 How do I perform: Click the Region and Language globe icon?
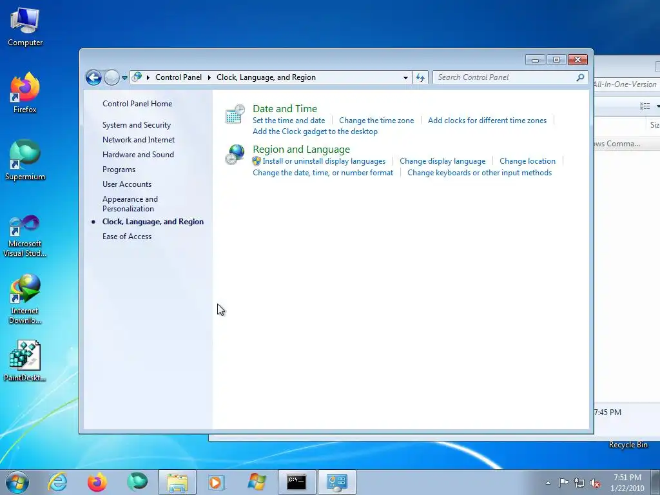235,155
